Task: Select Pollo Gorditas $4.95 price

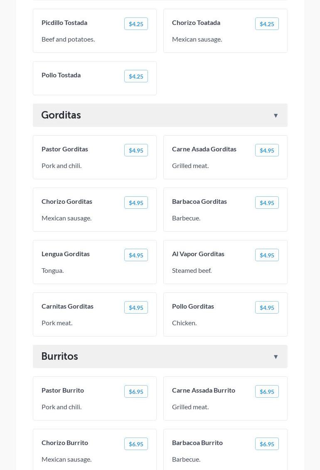Action: pos(267,308)
